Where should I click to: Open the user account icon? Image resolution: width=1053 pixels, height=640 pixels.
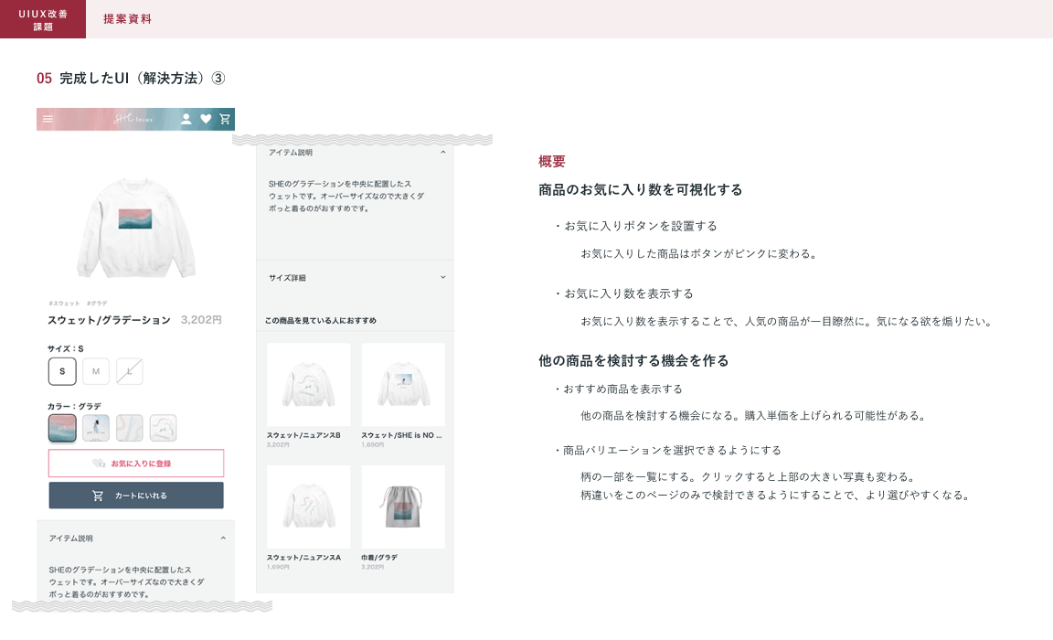coord(186,119)
